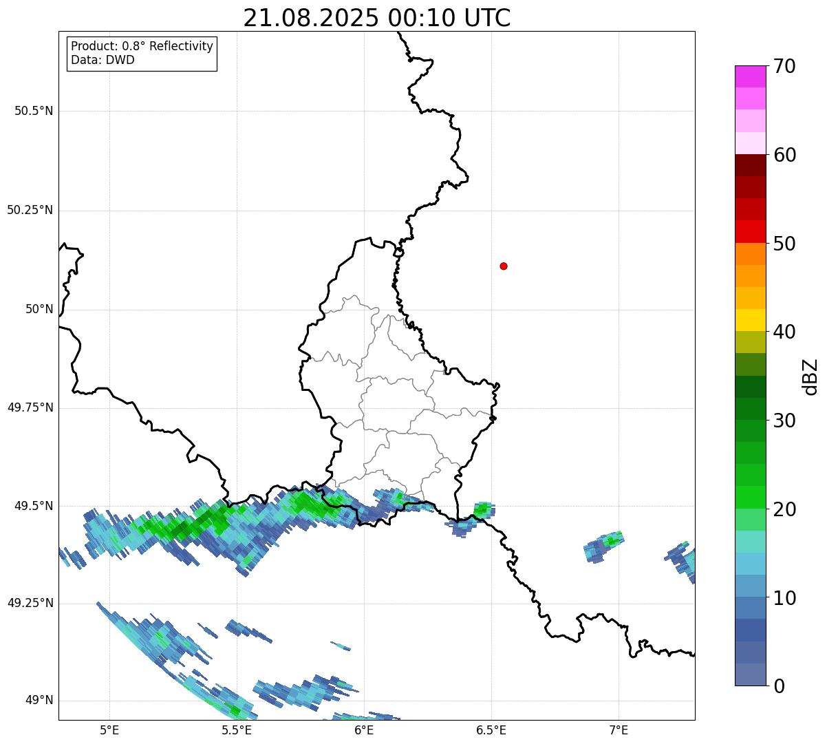
Task: Click the bright green colorbar segment above 20
Action: pos(751,497)
